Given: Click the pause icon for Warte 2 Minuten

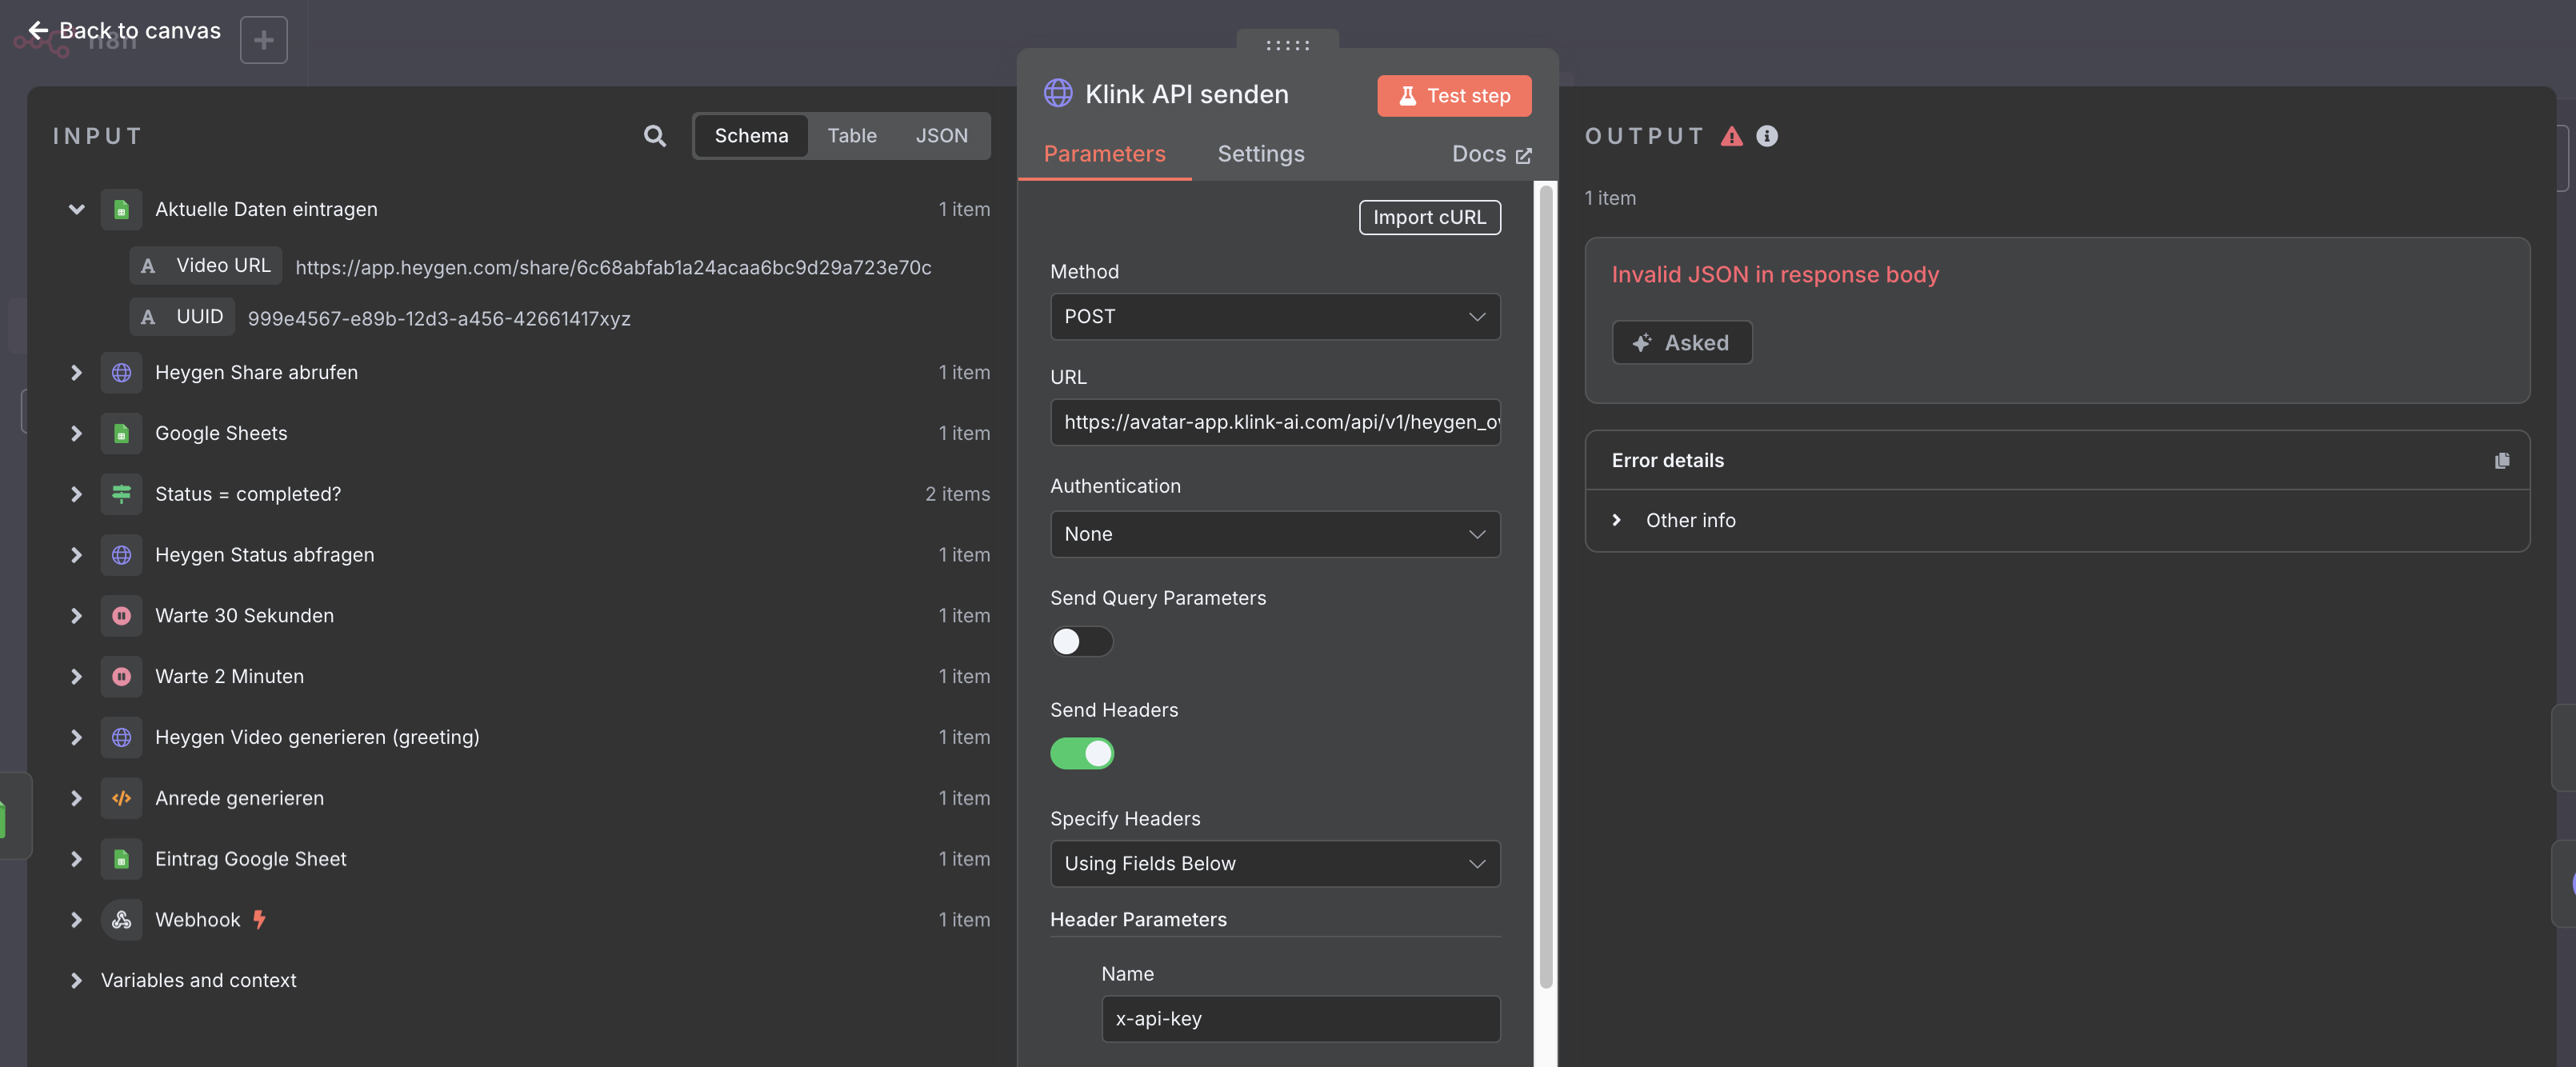Looking at the screenshot, I should pyautogui.click(x=121, y=676).
